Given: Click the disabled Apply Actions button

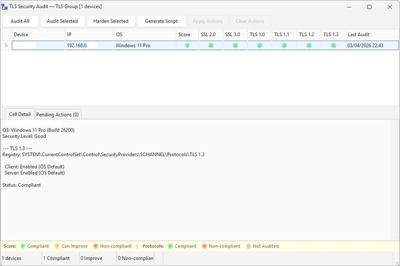Looking at the screenshot, I should [x=207, y=21].
